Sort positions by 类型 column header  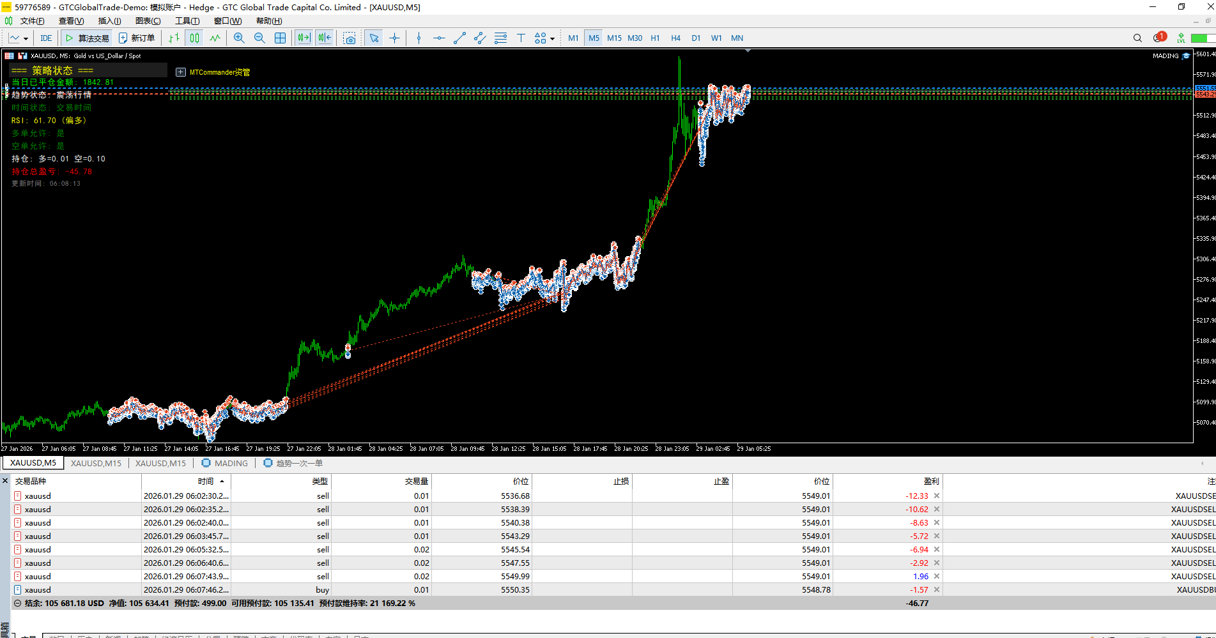click(281, 481)
